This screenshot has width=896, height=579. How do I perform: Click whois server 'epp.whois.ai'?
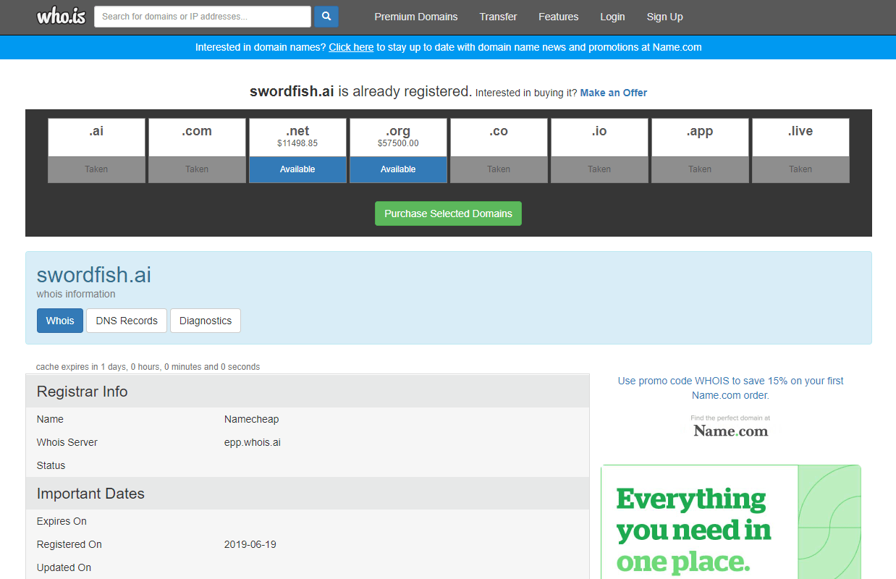252,442
